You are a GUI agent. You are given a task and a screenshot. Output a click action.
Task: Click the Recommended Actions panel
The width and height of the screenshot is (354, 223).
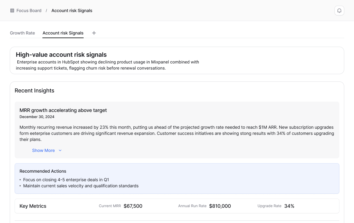(177, 178)
